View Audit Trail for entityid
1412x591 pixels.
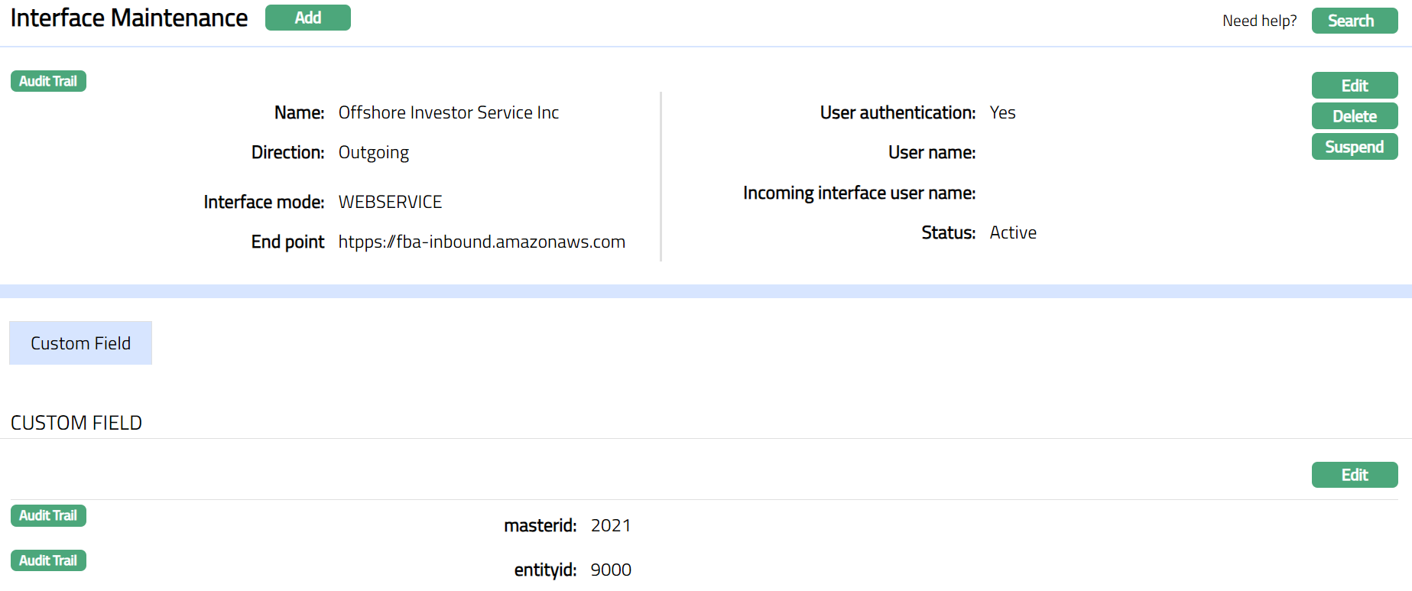tap(48, 560)
